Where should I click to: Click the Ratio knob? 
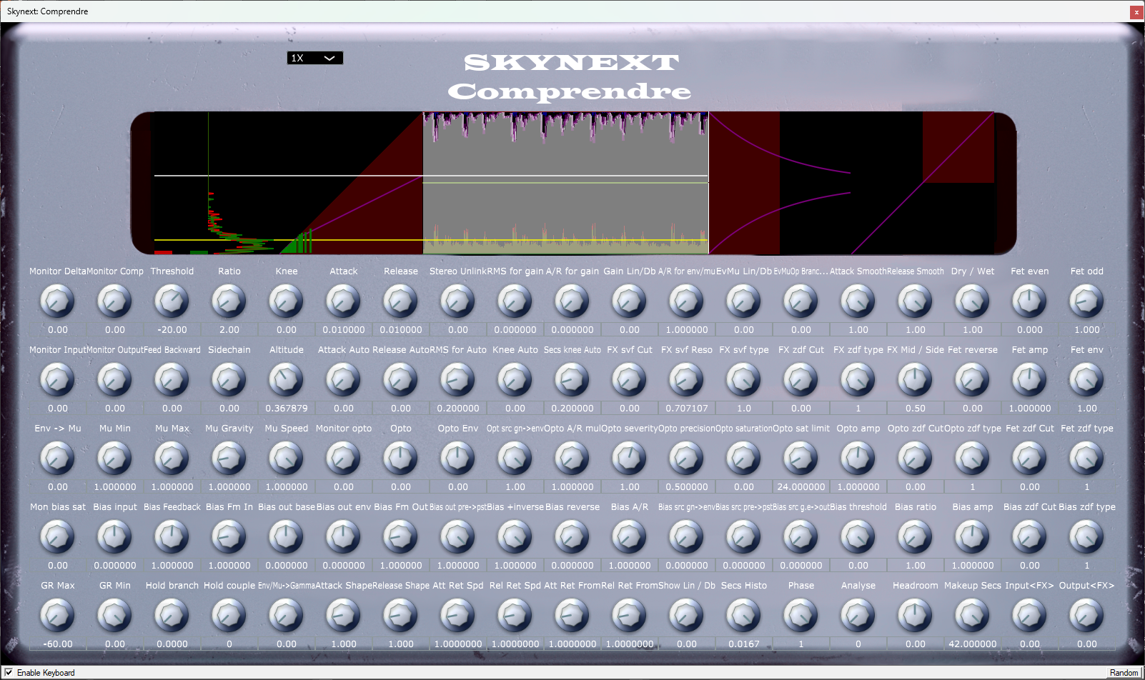tap(229, 301)
